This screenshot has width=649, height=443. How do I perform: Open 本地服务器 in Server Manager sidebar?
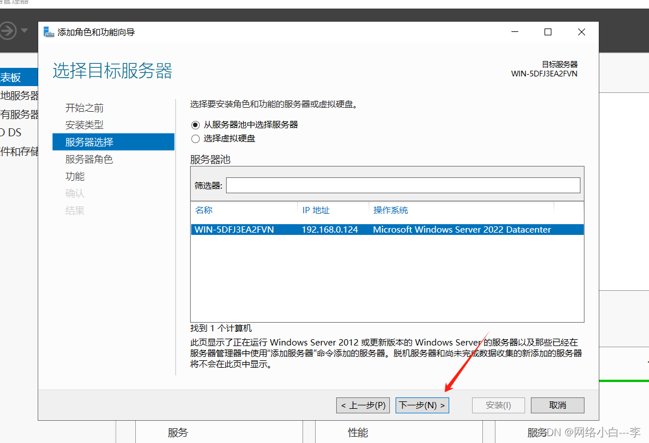click(x=19, y=95)
